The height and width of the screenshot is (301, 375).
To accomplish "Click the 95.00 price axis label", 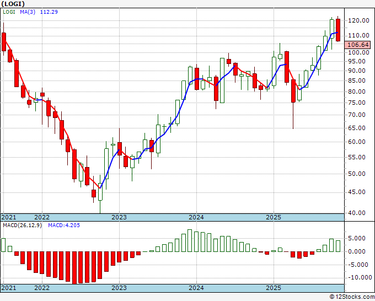I will [x=357, y=61].
